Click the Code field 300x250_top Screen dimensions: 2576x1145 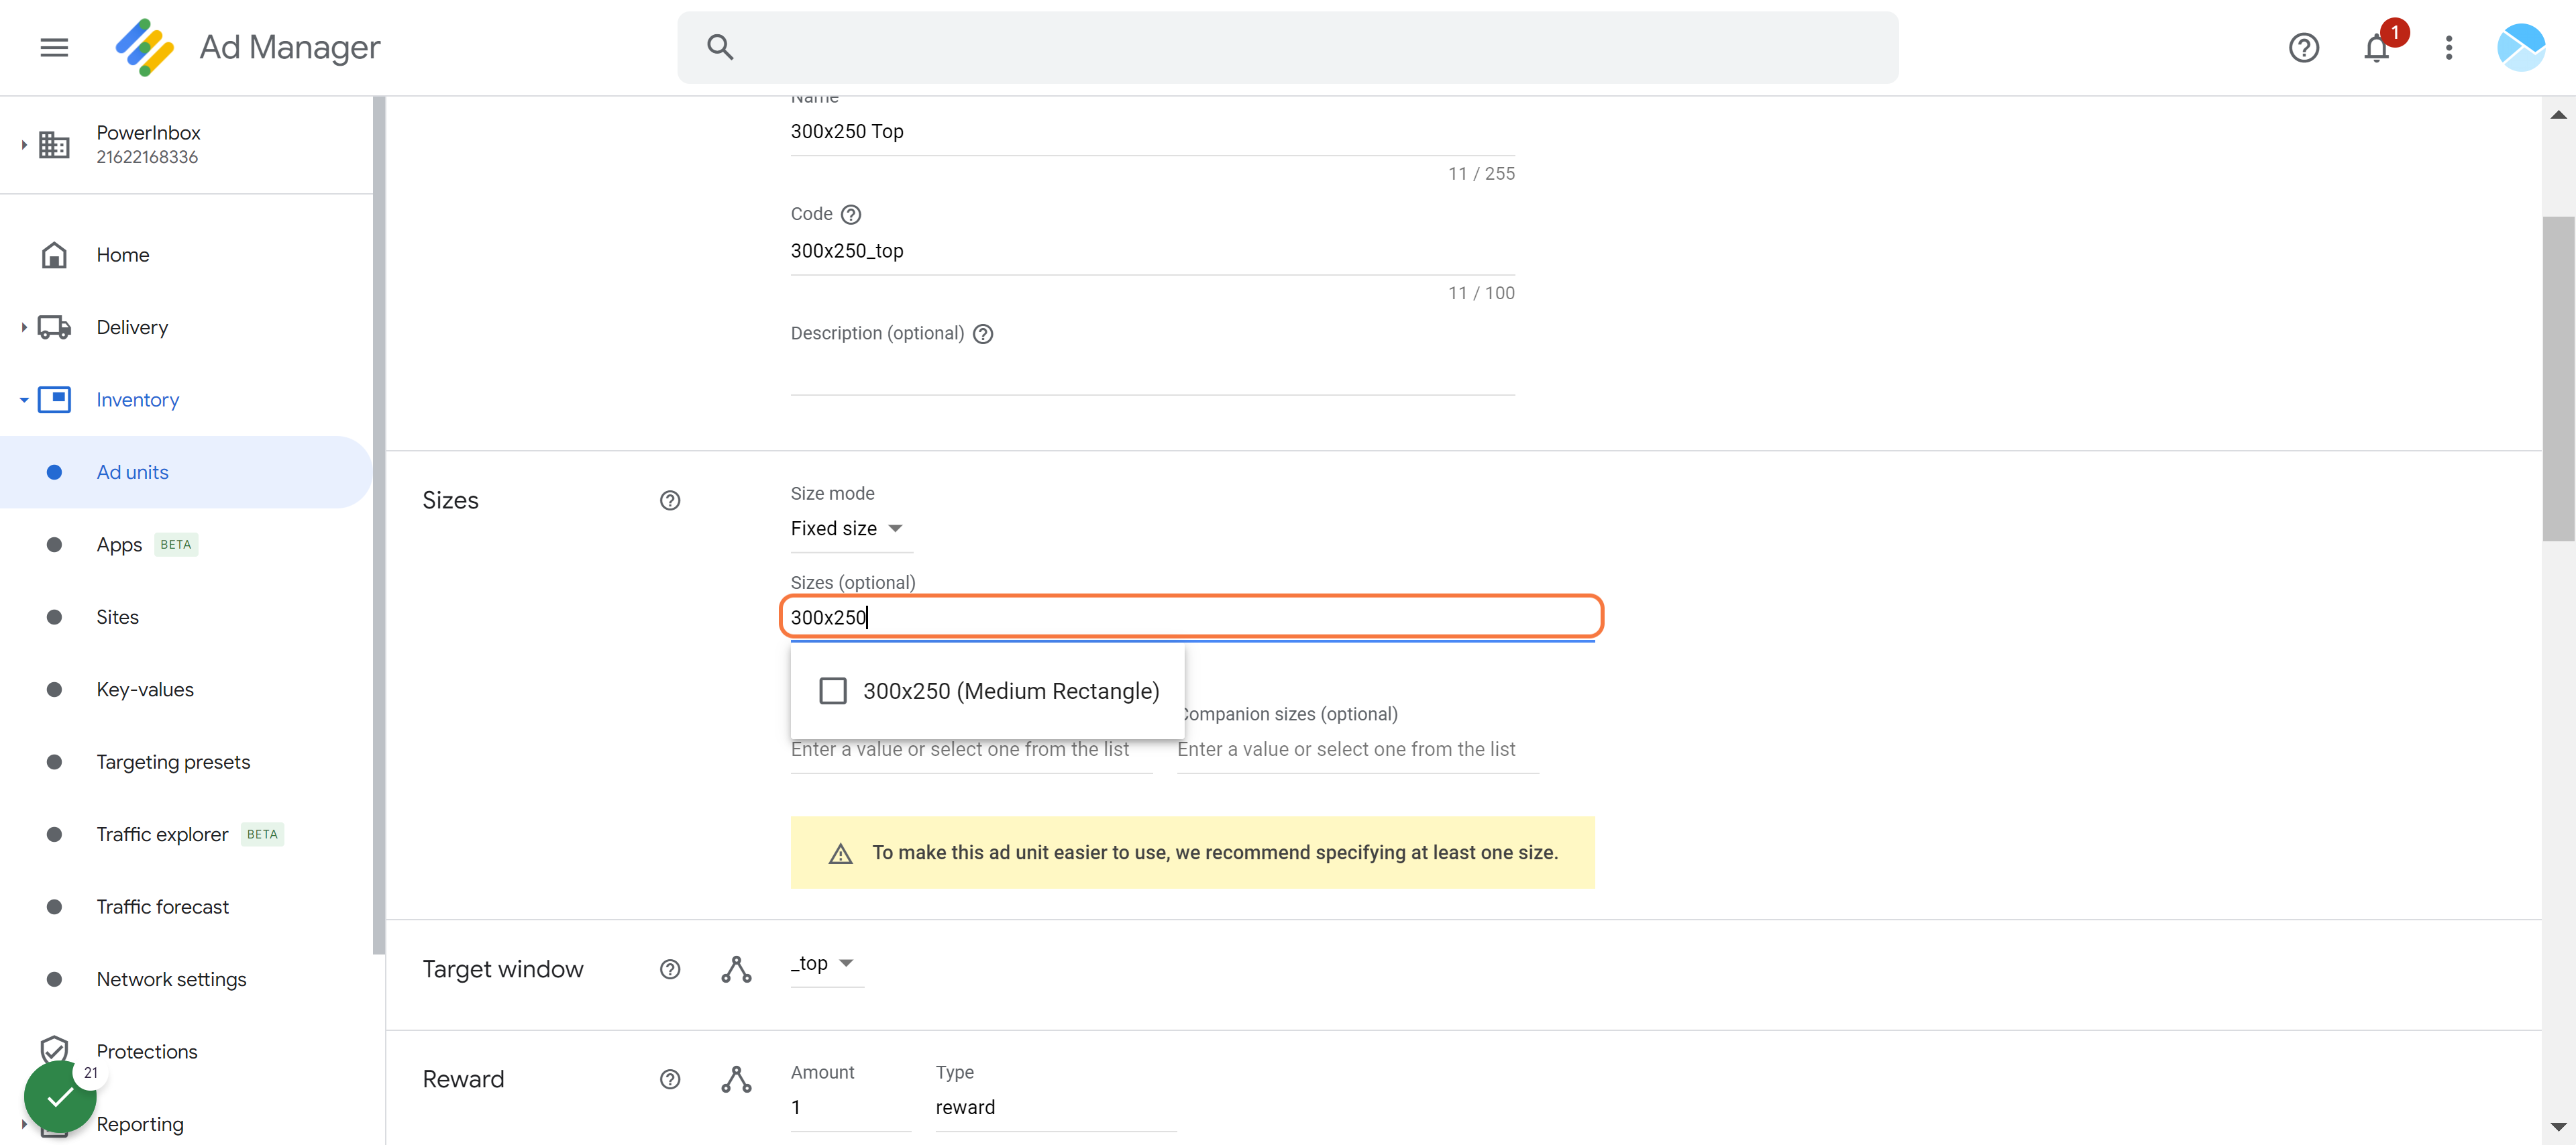pos(1152,251)
